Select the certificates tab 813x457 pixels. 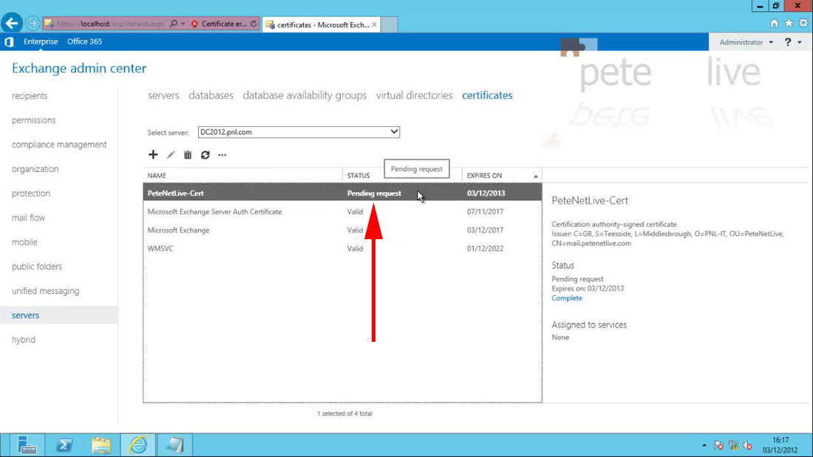tap(487, 95)
